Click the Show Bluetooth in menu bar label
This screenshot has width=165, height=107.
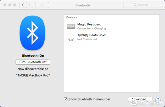89,99
